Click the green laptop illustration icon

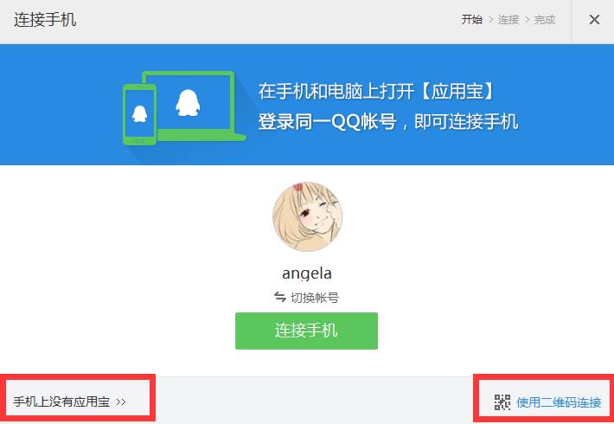point(194,106)
